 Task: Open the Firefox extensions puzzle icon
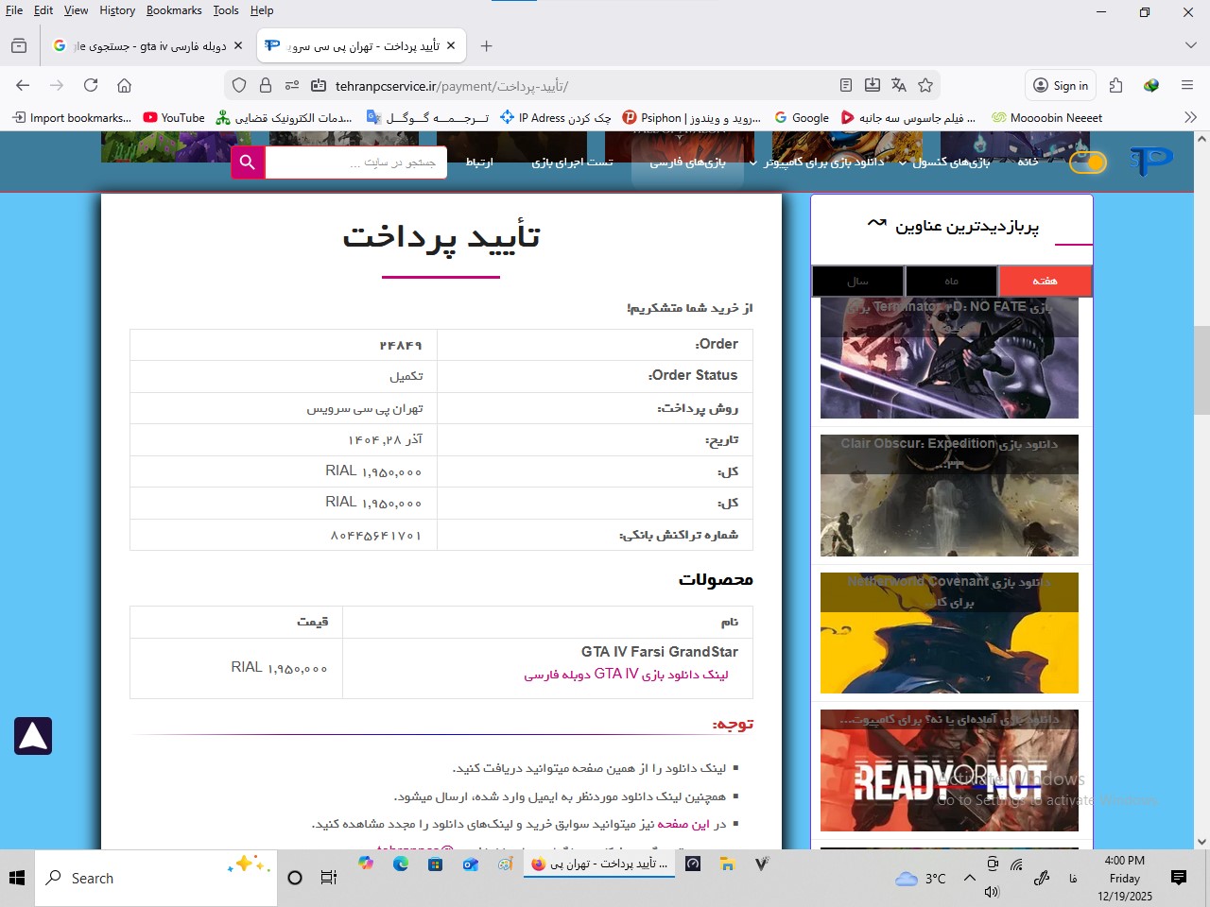[1115, 85]
